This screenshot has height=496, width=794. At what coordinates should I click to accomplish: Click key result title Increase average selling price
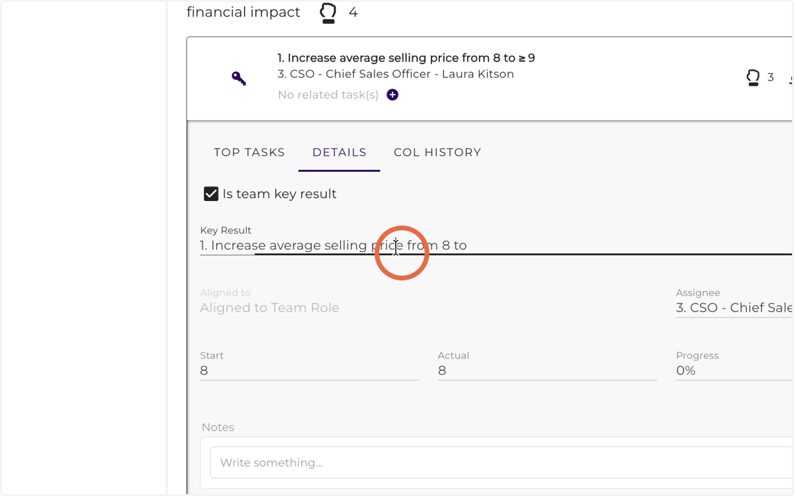click(406, 58)
